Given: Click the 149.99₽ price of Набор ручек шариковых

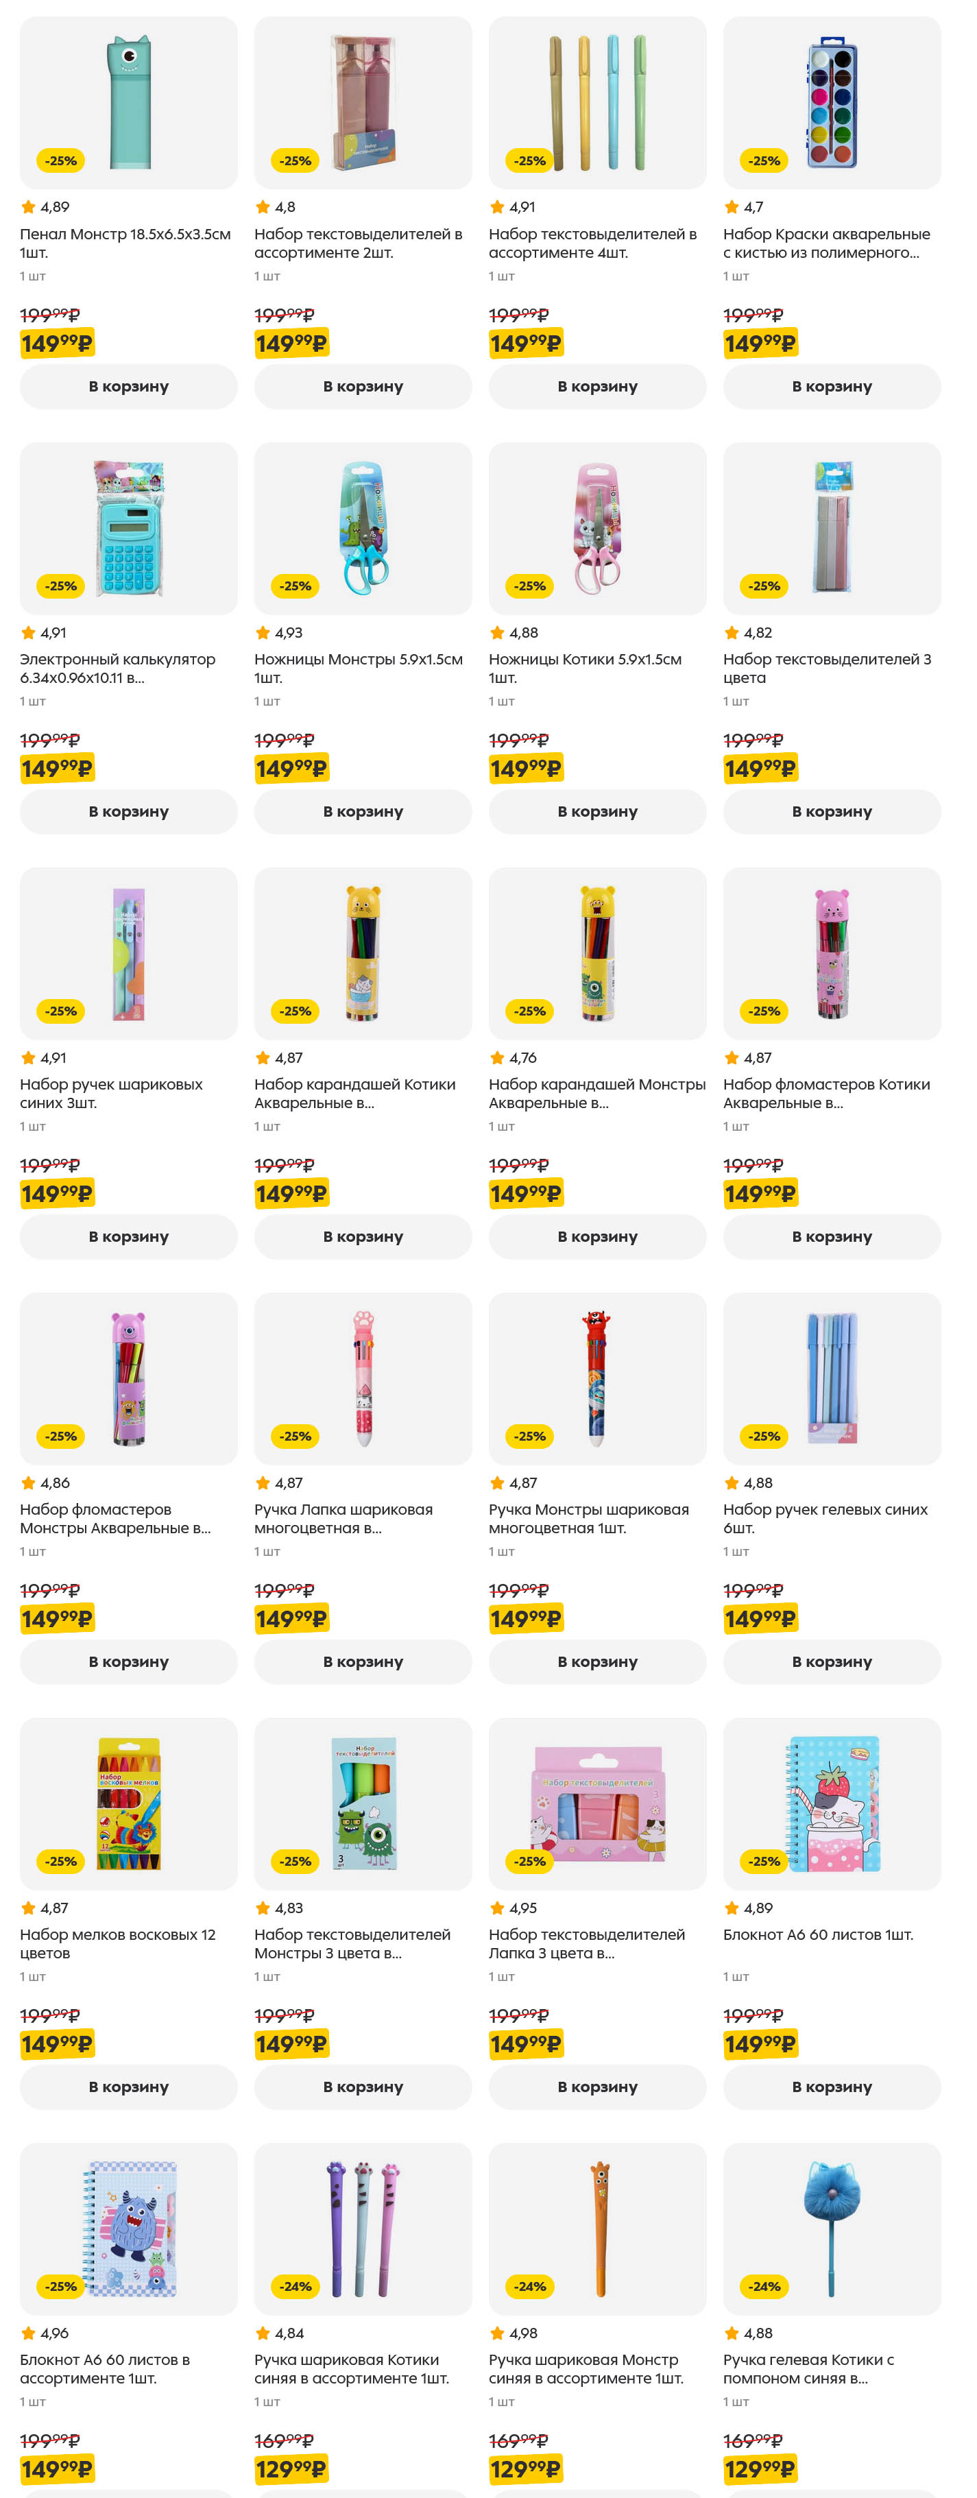Looking at the screenshot, I should pyautogui.click(x=56, y=1194).
